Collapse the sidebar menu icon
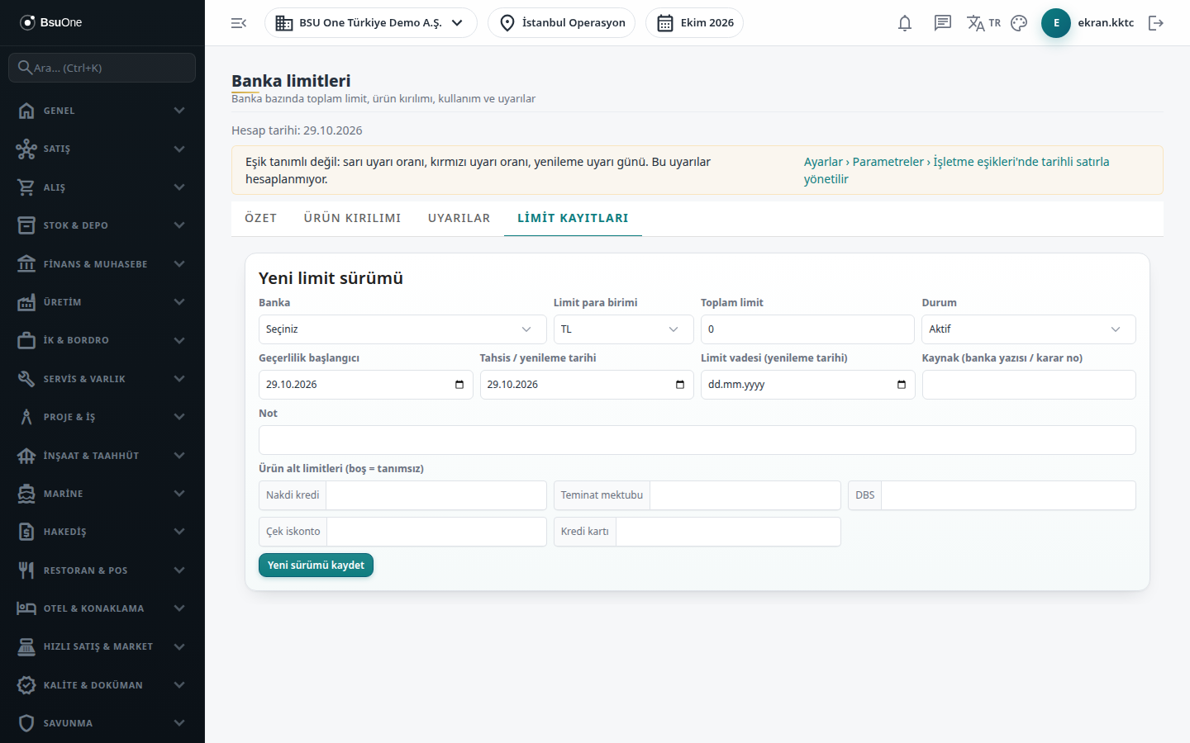Screen dimensions: 1190x743 [x=239, y=23]
